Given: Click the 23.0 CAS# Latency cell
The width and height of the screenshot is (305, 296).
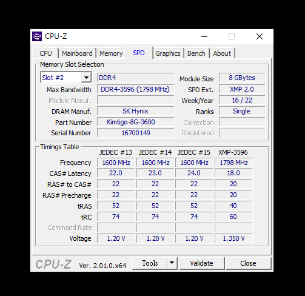Looking at the screenshot, I should tap(155, 173).
